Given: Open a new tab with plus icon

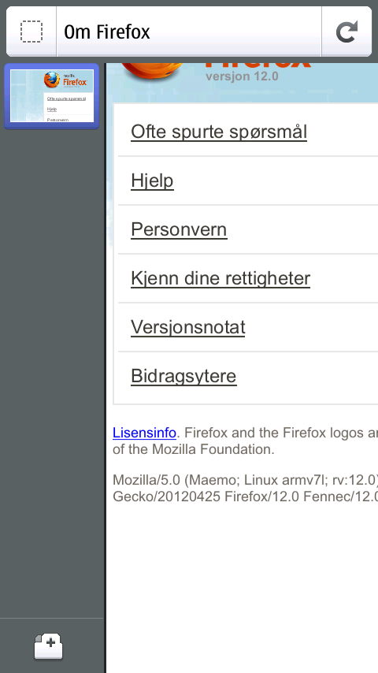Looking at the screenshot, I should pos(49,645).
